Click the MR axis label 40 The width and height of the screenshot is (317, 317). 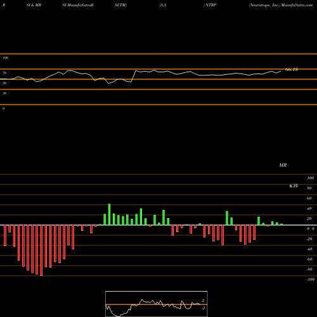(x=309, y=209)
